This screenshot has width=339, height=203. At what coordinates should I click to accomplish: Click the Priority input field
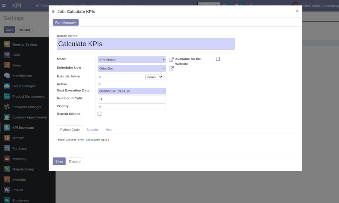coord(132,107)
